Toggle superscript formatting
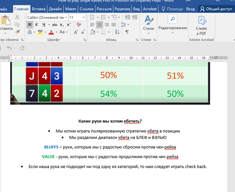The width and height of the screenshot is (235, 192). 69,25
